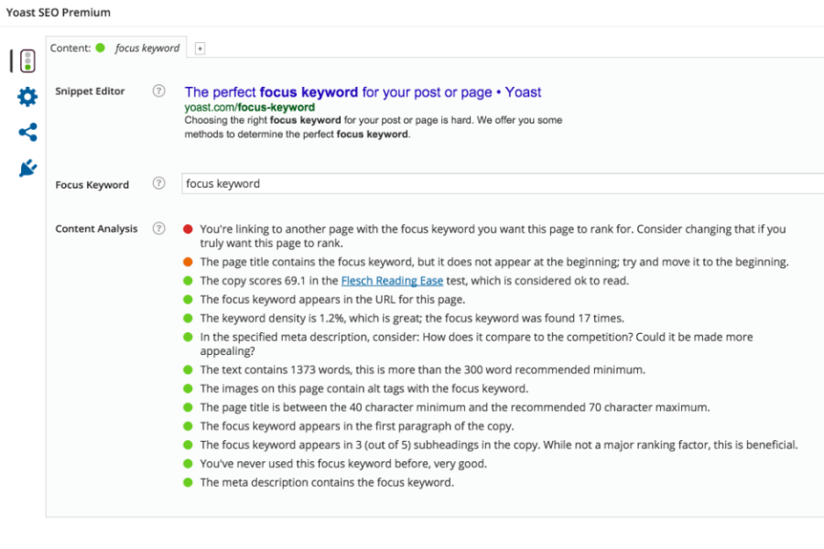Select 'The meta description contains the focus keyword' text
The height and width of the screenshot is (549, 824).
point(327,482)
